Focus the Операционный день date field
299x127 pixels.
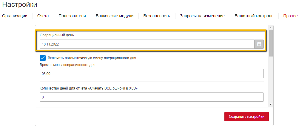tap(147, 44)
